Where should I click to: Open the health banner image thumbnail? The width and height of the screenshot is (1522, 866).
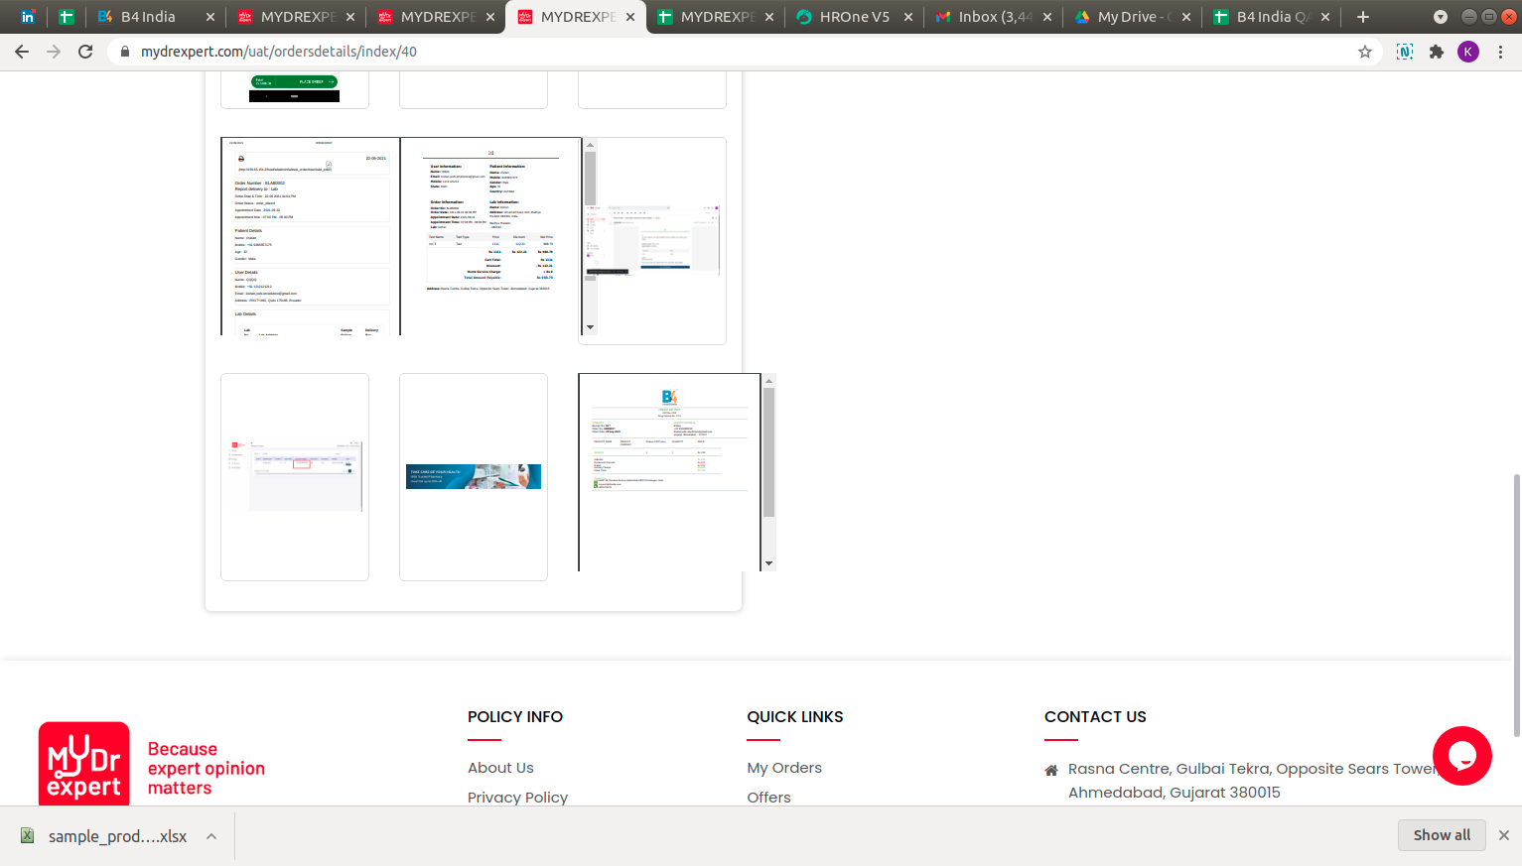[474, 477]
